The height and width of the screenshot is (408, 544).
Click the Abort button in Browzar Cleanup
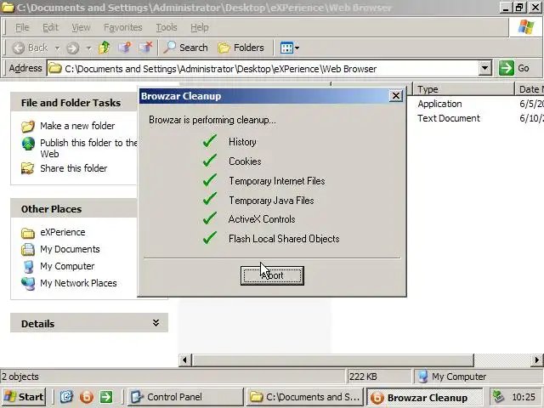(x=272, y=275)
